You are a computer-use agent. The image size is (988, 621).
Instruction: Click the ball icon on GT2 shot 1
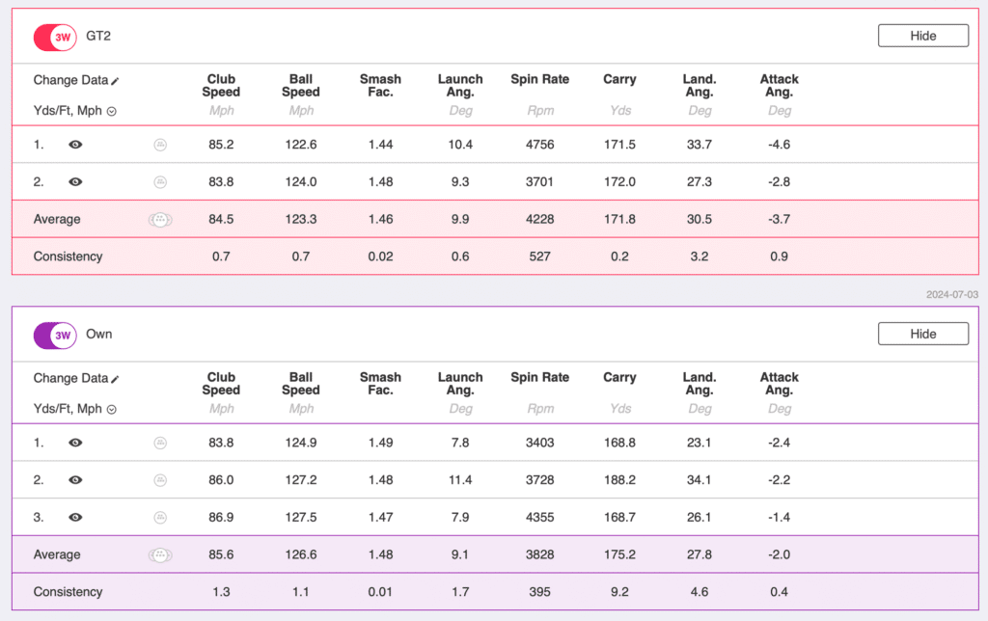(160, 145)
